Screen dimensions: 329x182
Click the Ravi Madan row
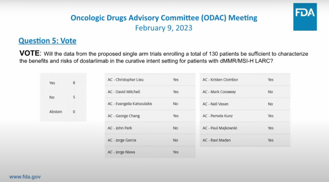pos(245,140)
